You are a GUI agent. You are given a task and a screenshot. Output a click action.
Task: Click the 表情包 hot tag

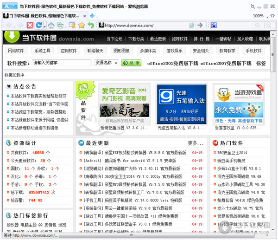(x=50, y=225)
